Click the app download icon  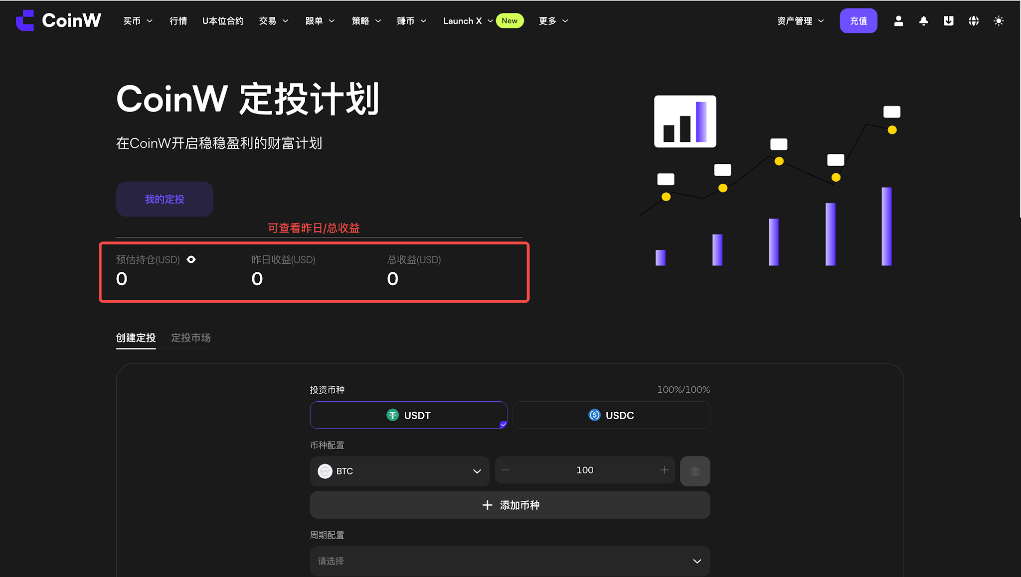click(948, 21)
